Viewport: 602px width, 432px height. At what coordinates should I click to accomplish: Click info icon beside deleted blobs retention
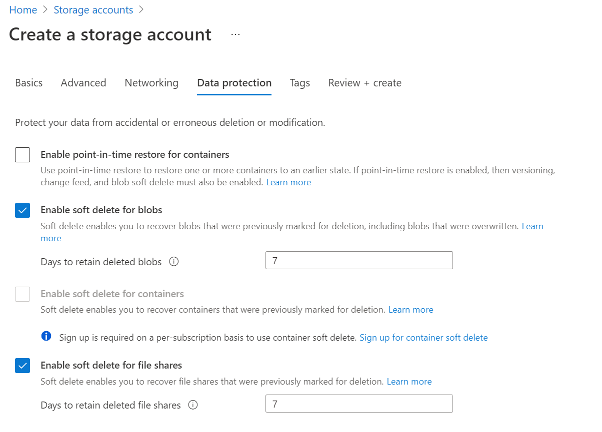pos(174,261)
